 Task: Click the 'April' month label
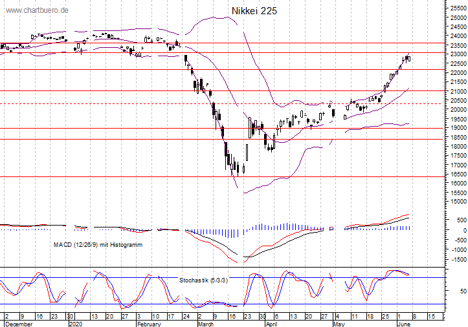[272, 324]
